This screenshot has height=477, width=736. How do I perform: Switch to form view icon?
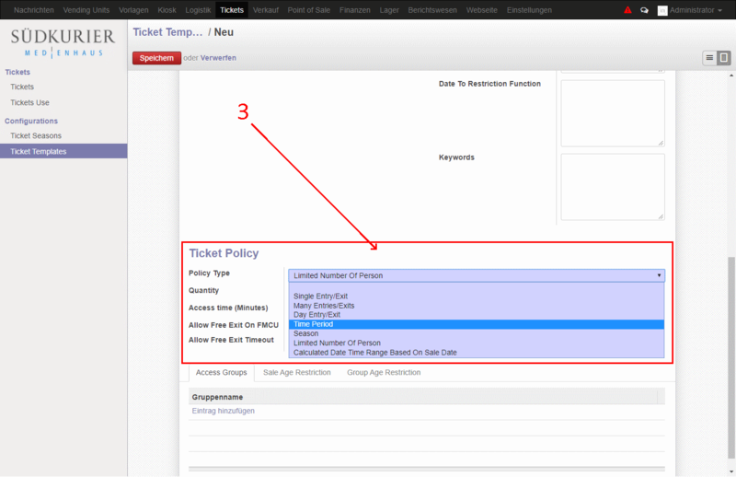(724, 58)
